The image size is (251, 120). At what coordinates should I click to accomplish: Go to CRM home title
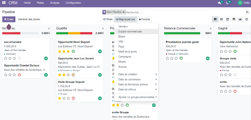13,3
